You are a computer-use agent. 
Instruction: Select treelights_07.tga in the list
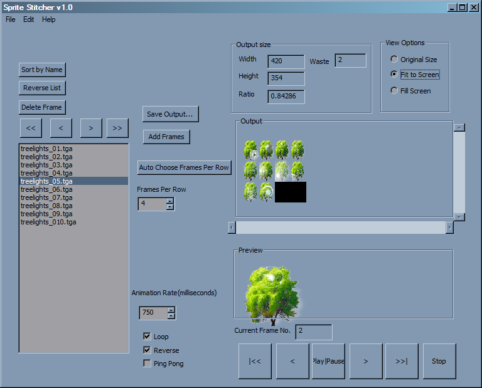pos(74,197)
